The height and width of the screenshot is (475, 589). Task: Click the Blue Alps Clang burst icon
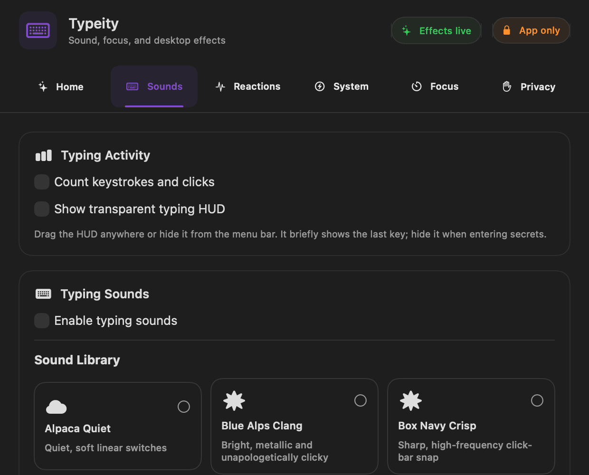coord(234,401)
